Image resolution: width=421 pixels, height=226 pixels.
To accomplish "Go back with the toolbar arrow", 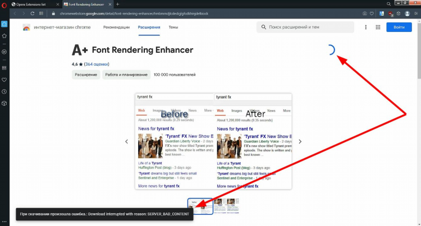I will click(x=15, y=13).
